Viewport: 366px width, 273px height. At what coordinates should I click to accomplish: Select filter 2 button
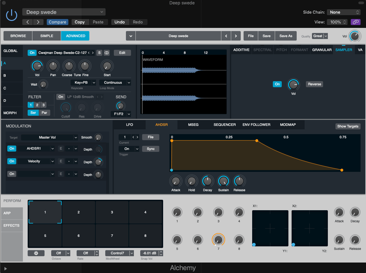37,105
